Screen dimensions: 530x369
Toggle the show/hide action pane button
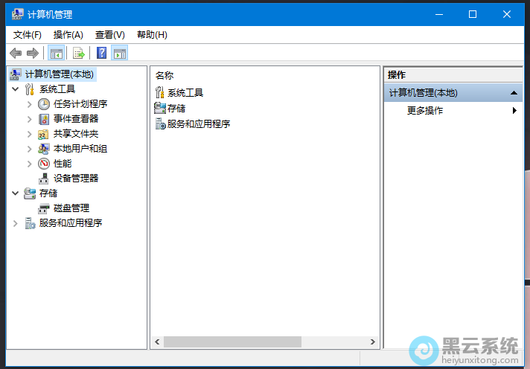pyautogui.click(x=120, y=54)
